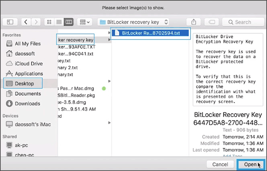Click the iMac monitor icon under Devices
Screen dimensions: 267x171
pyautogui.click(x=9, y=124)
